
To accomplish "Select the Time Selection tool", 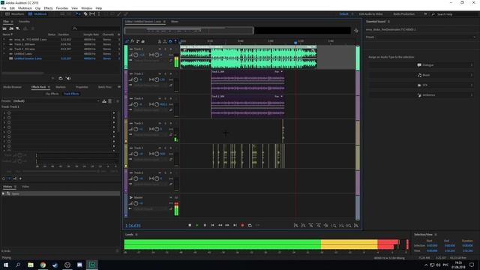I will [98, 14].
